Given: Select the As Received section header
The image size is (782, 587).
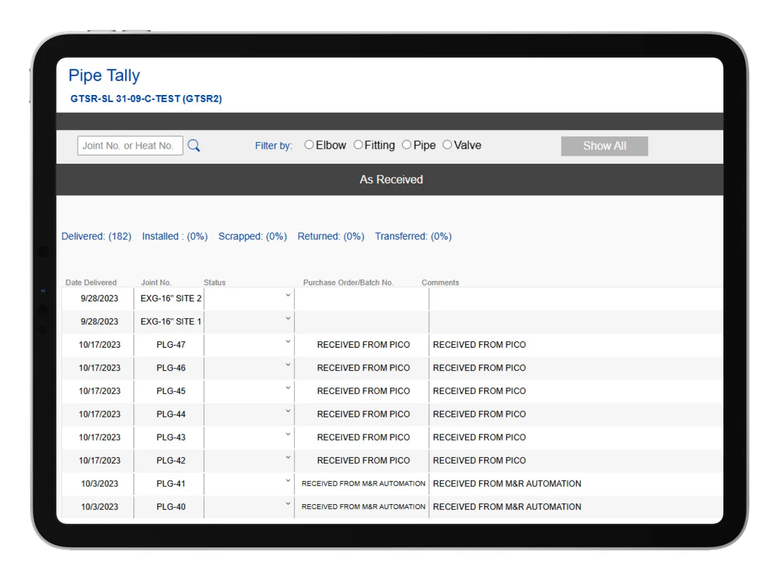Looking at the screenshot, I should tap(391, 179).
